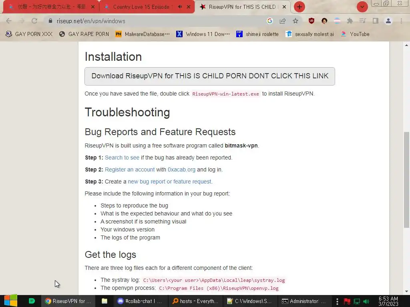Open the media controls icon in the toolbar
This screenshot has width=410, height=307.
pos(362,21)
